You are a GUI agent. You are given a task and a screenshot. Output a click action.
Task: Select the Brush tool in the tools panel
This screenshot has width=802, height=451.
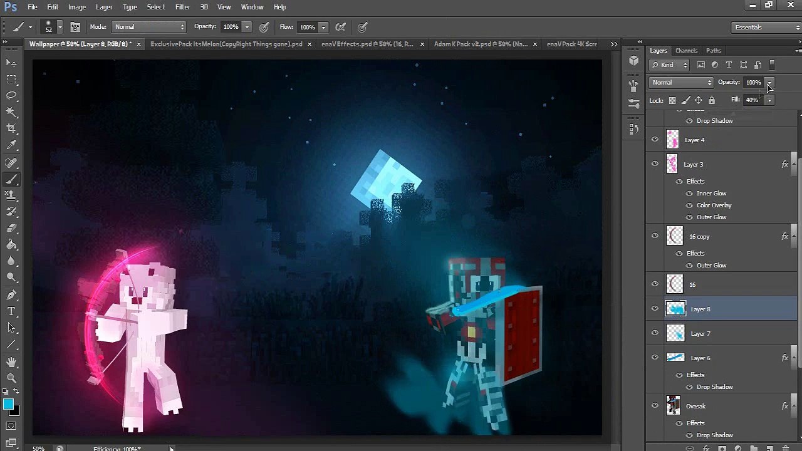[x=11, y=180]
